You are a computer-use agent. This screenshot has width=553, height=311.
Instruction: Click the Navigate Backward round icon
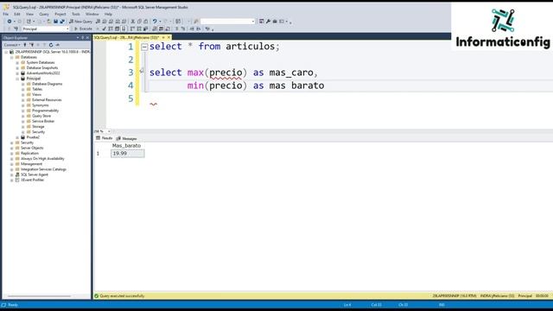(x=10, y=22)
